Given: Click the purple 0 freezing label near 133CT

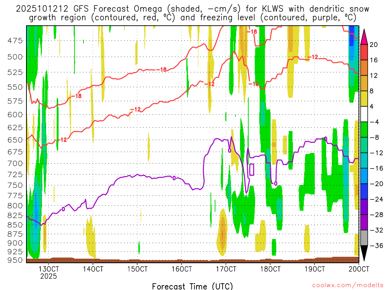Looking at the screenshot, I should [63, 209].
